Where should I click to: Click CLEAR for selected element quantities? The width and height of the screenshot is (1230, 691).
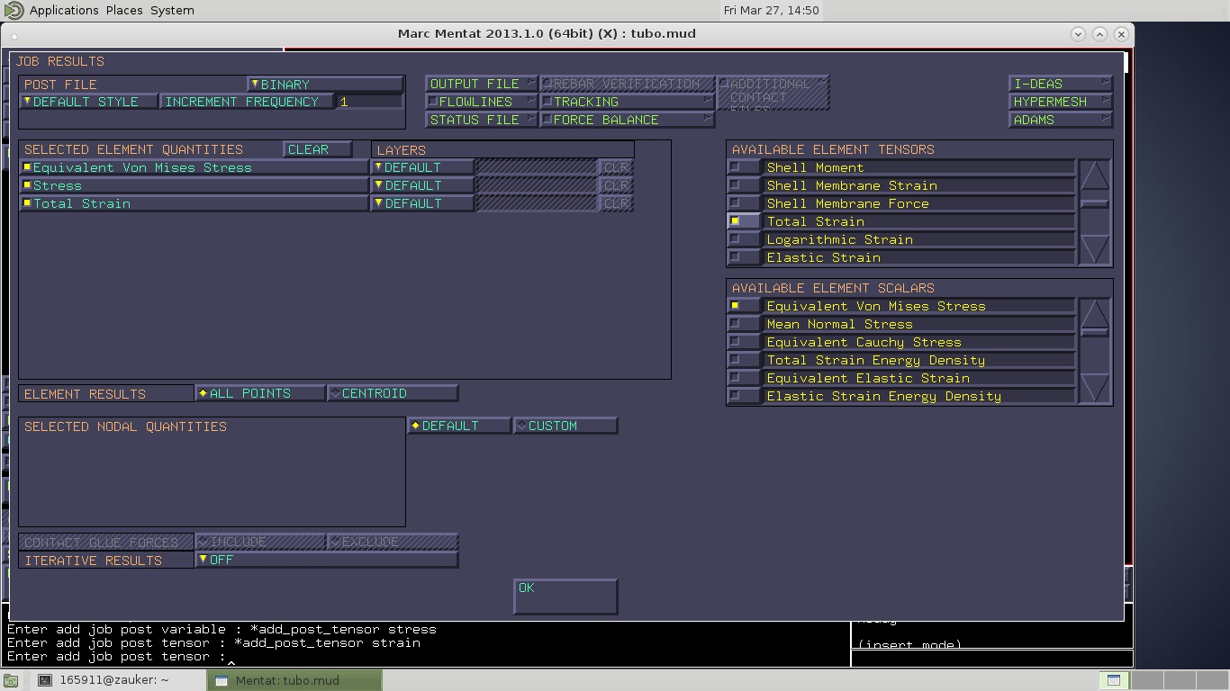[317, 149]
